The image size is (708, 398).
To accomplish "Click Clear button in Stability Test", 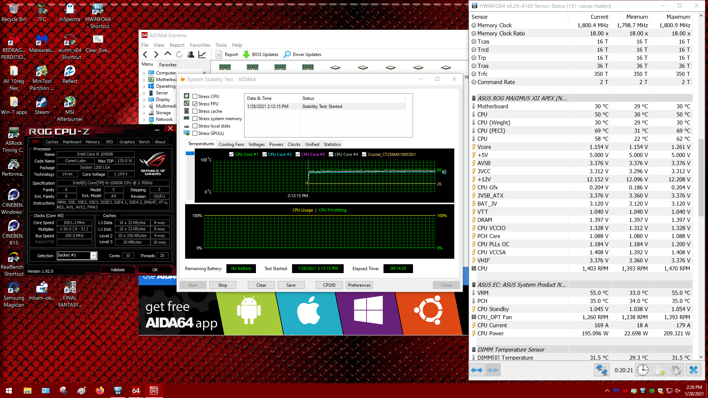I will pos(261,285).
